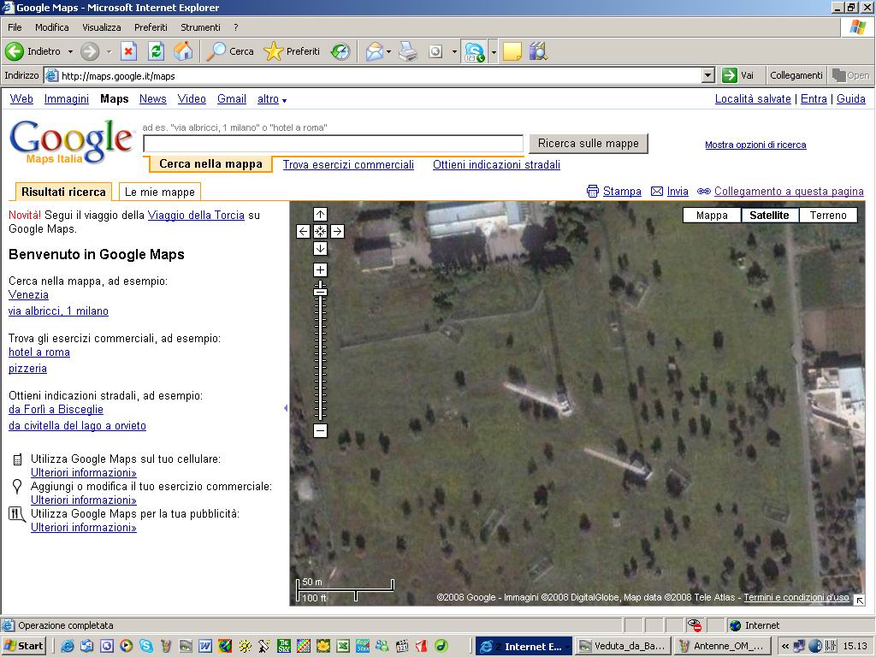Open the address bar dropdown
Image resolution: width=876 pixels, height=657 pixels.
click(707, 75)
